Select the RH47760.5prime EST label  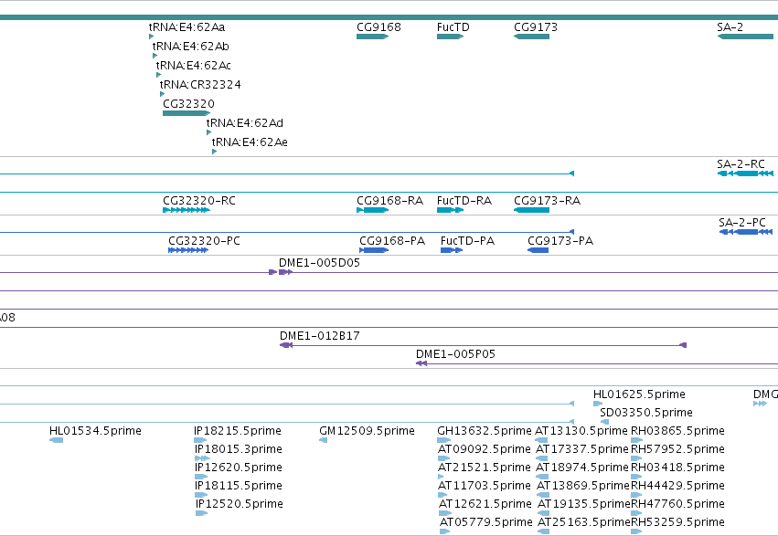677,505
